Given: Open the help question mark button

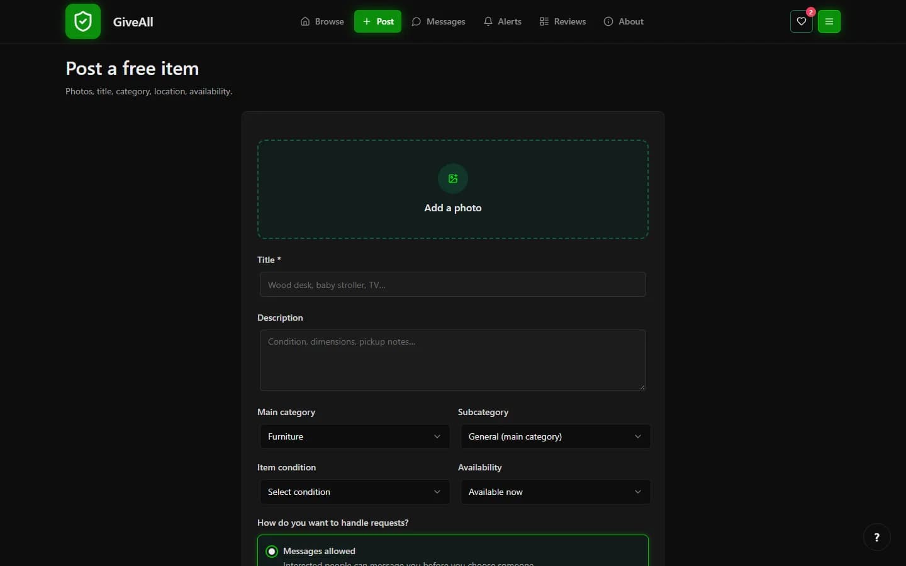Looking at the screenshot, I should (877, 537).
